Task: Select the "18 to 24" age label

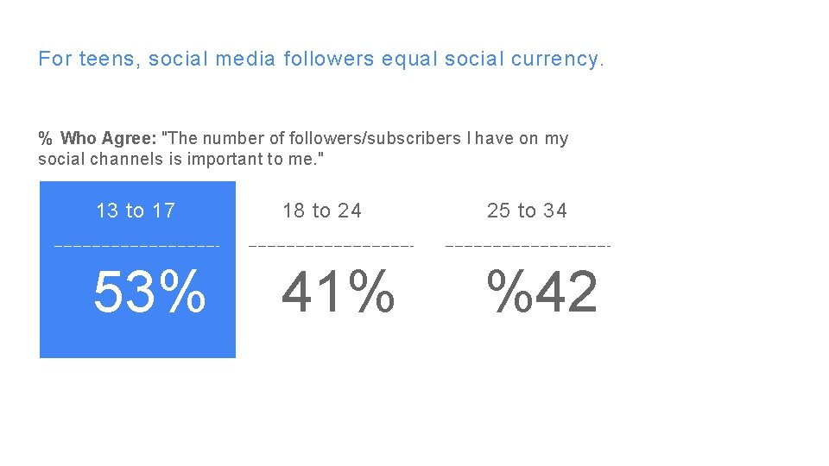Action: click(322, 211)
